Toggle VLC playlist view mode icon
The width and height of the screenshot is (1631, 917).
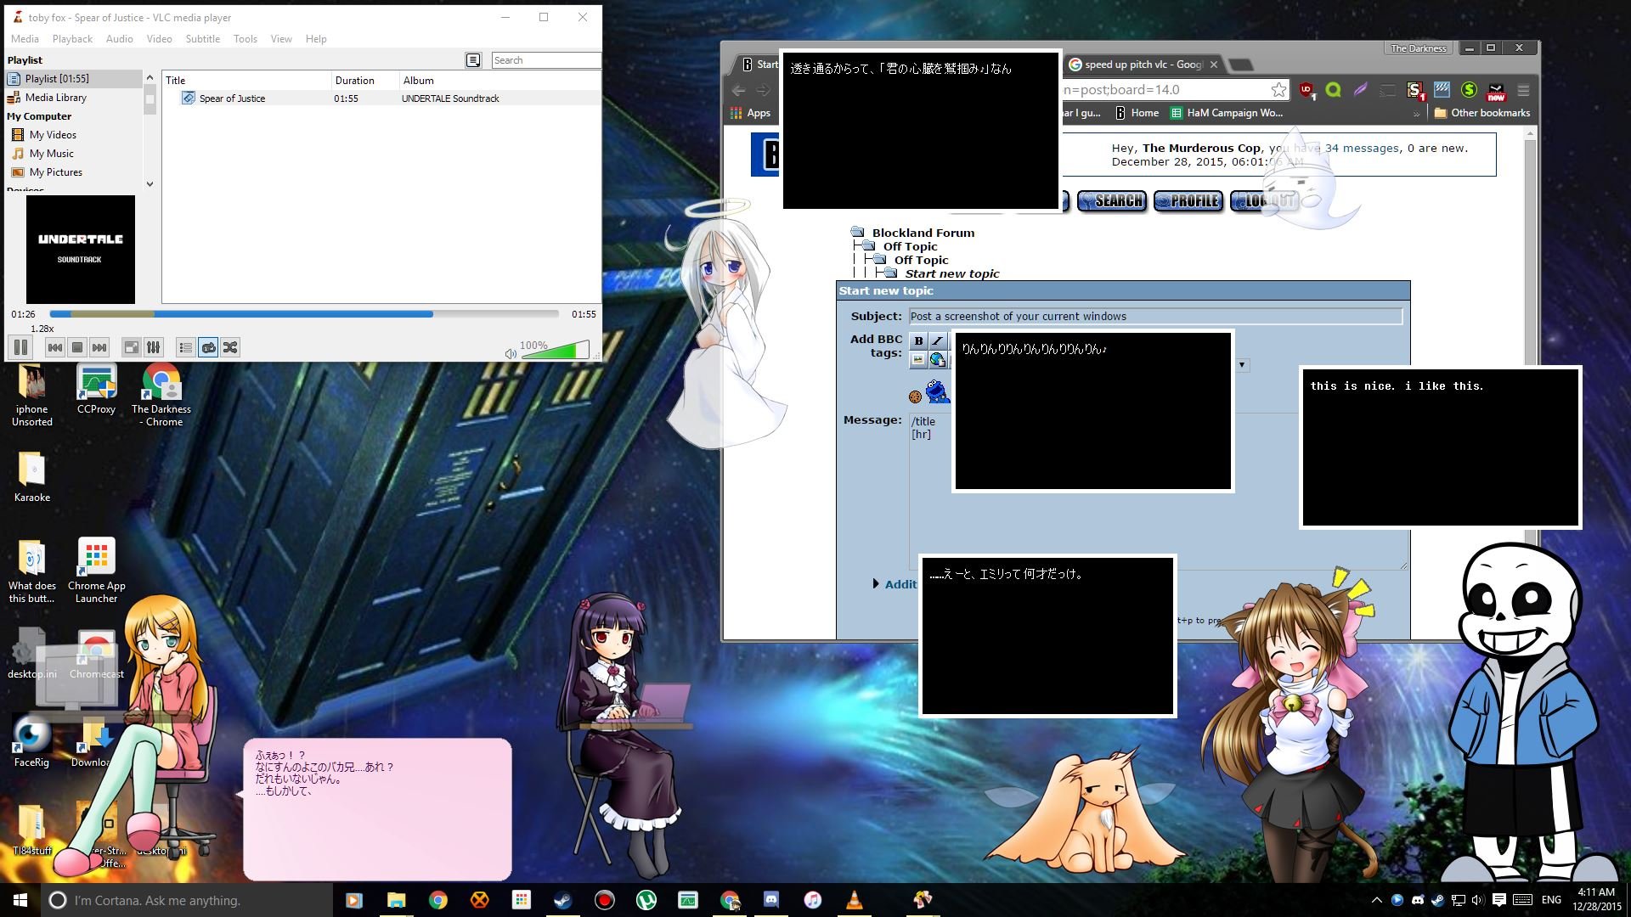[x=473, y=60]
